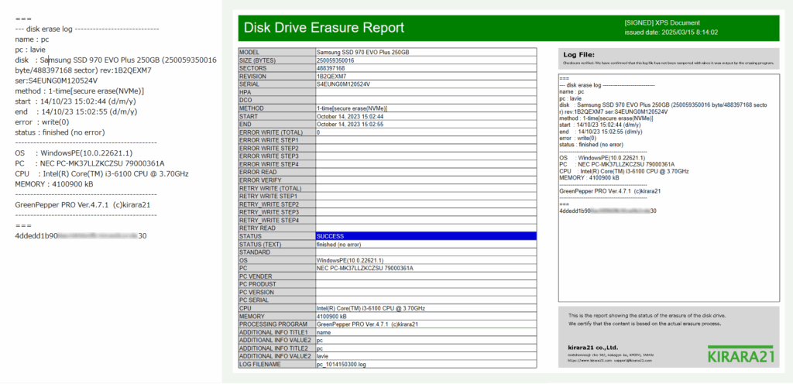The height and width of the screenshot is (384, 793).
Task: Select the METHOD label cell
Action: (x=276, y=108)
